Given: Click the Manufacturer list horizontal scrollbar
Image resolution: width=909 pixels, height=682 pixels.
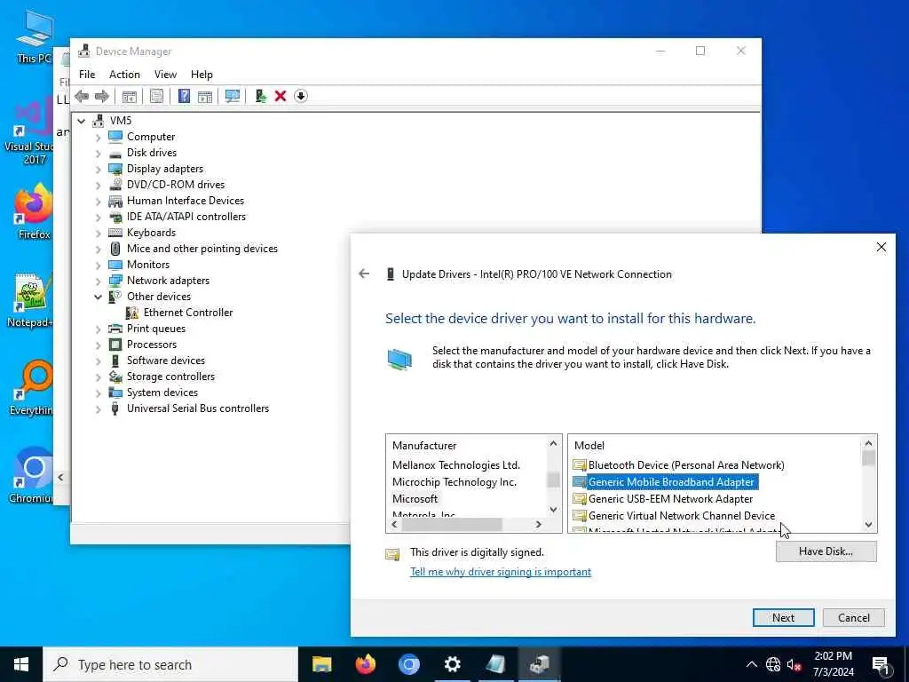Looking at the screenshot, I should pyautogui.click(x=452, y=524).
